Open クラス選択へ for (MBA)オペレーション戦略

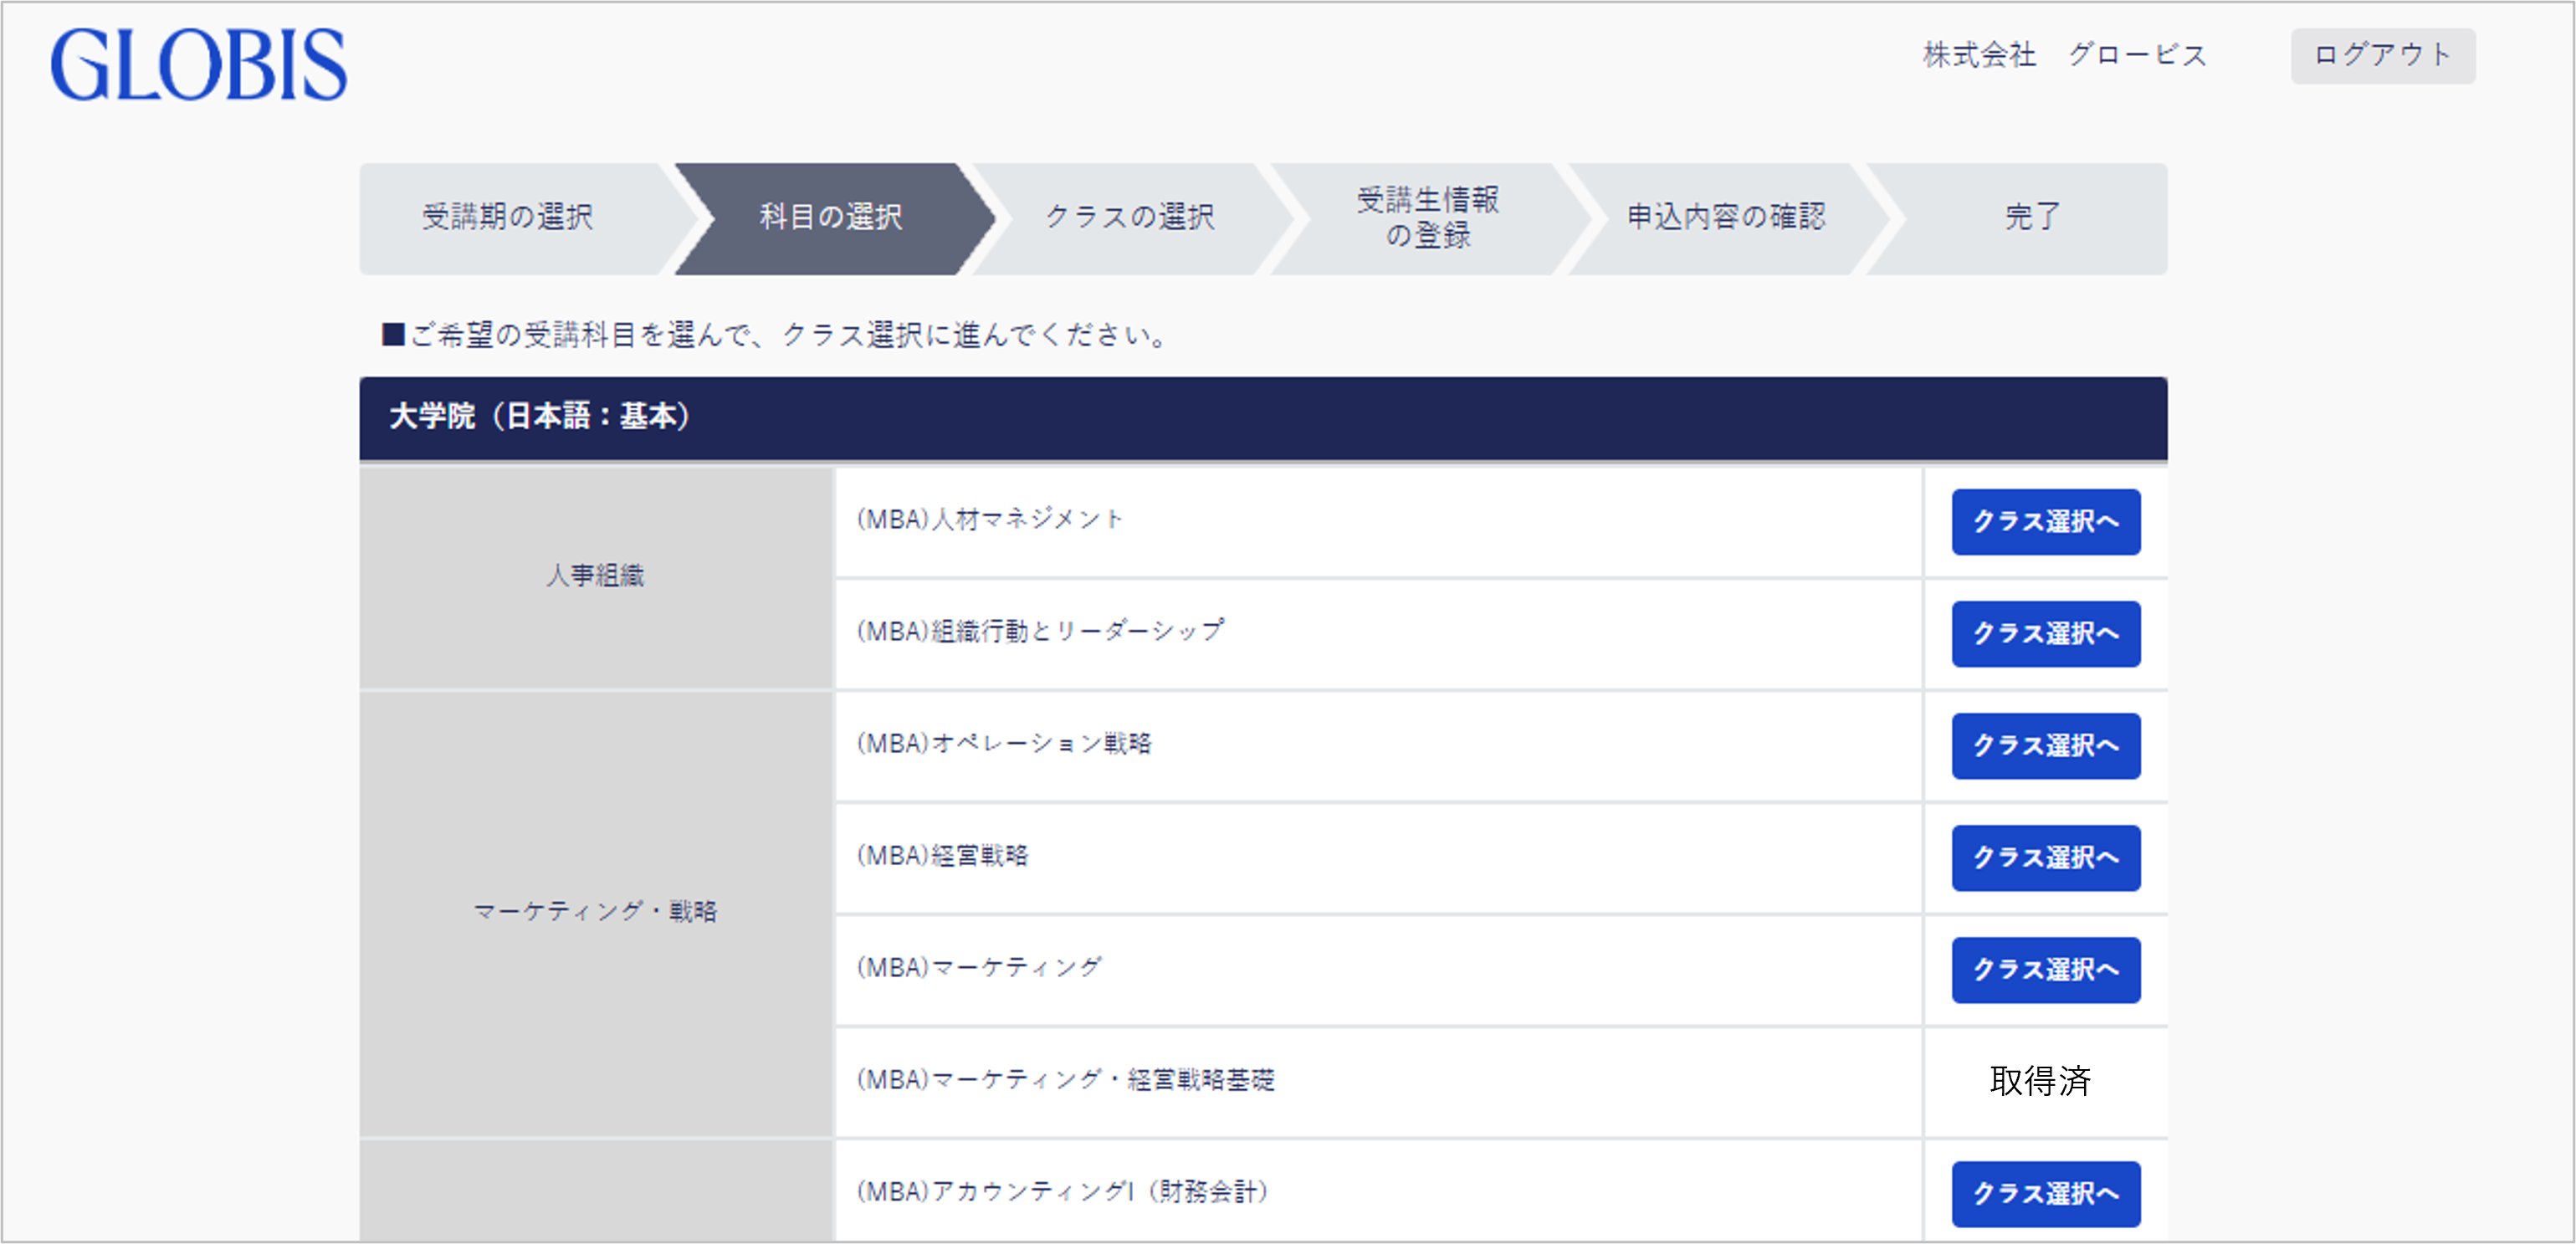coord(2045,745)
